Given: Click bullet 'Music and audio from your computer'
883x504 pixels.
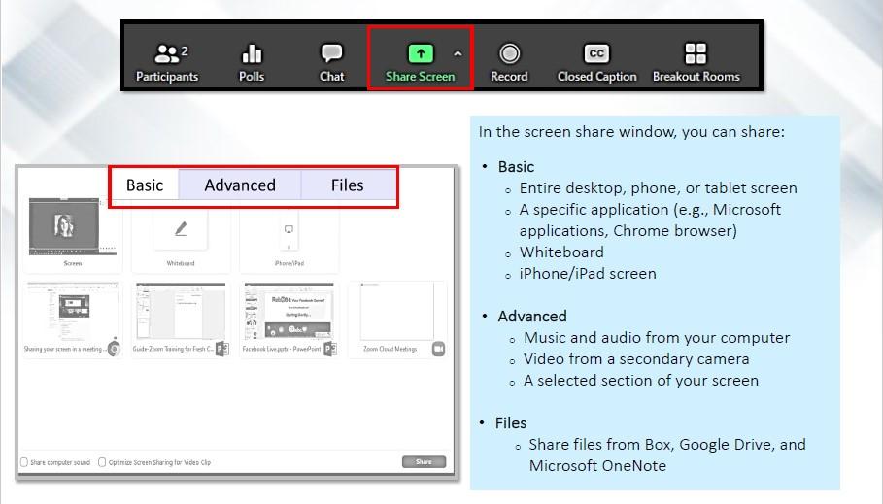Looking at the screenshot, I should (657, 338).
